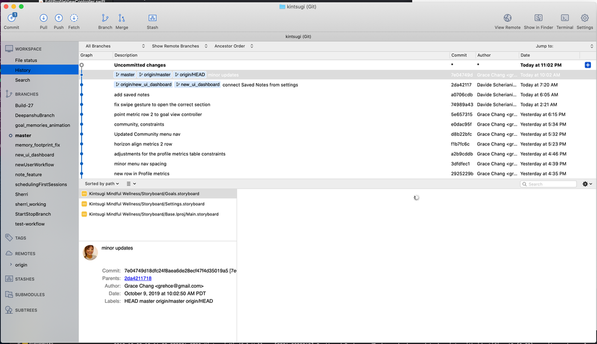Click the Pull icon in toolbar
Image resolution: width=597 pixels, height=344 pixels.
(44, 18)
